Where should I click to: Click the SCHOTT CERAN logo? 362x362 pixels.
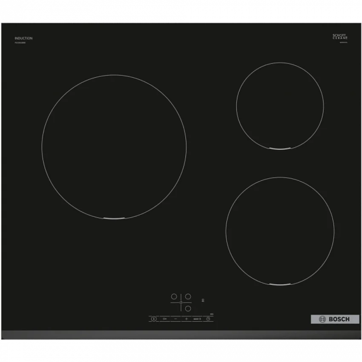[x=340, y=37]
